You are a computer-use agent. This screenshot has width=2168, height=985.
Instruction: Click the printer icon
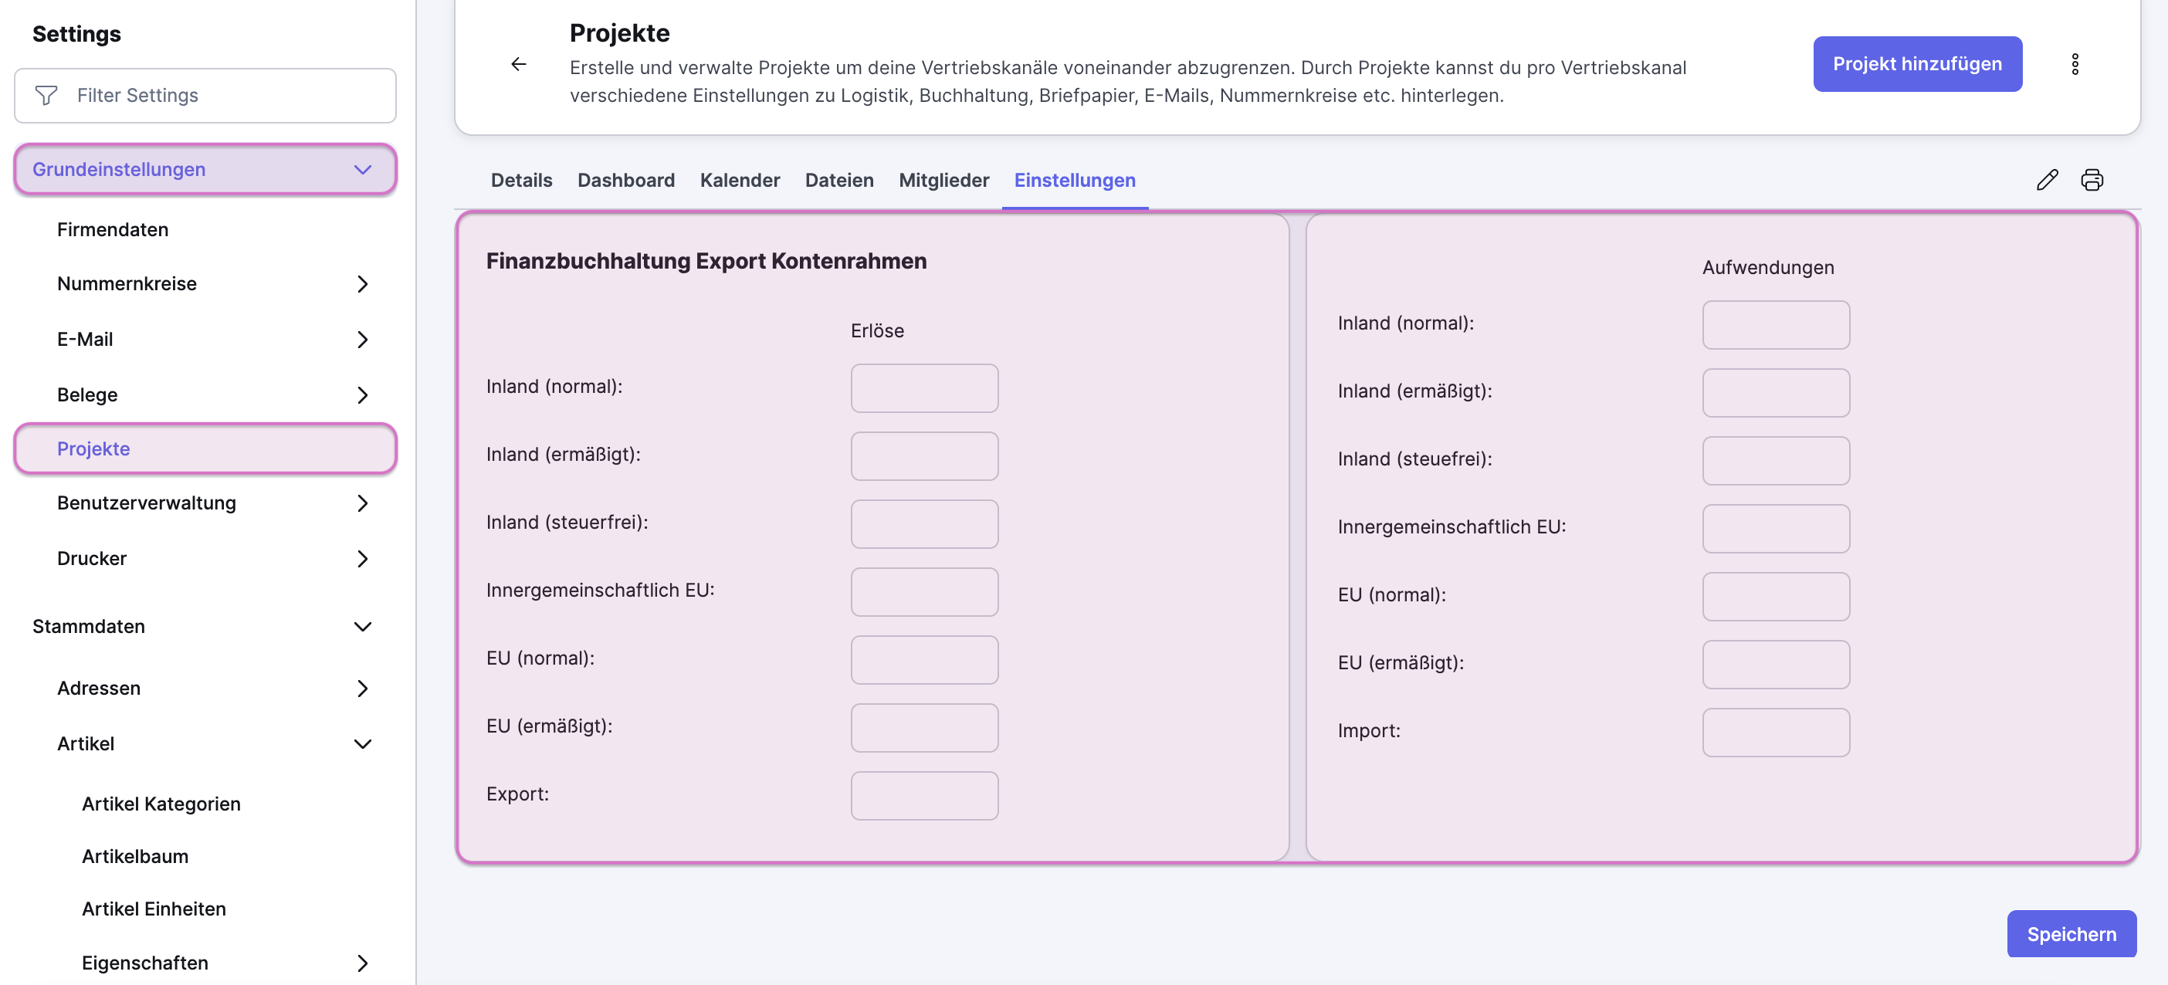[2092, 180]
